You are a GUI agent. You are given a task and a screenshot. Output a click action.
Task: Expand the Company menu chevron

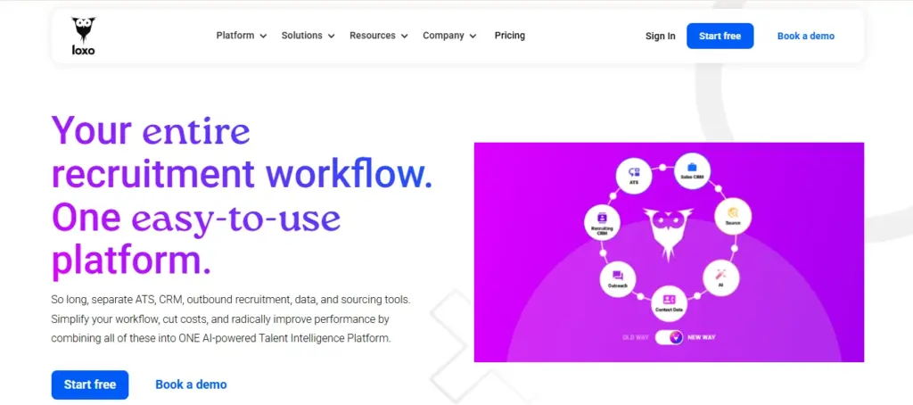click(x=473, y=37)
